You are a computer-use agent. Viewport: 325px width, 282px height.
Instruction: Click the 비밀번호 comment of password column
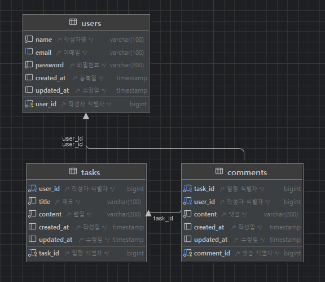pyautogui.click(x=88, y=65)
